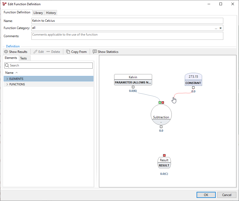This screenshot has width=239, height=201.
Task: Click the Copy From toolbar icon
Action: (68, 52)
